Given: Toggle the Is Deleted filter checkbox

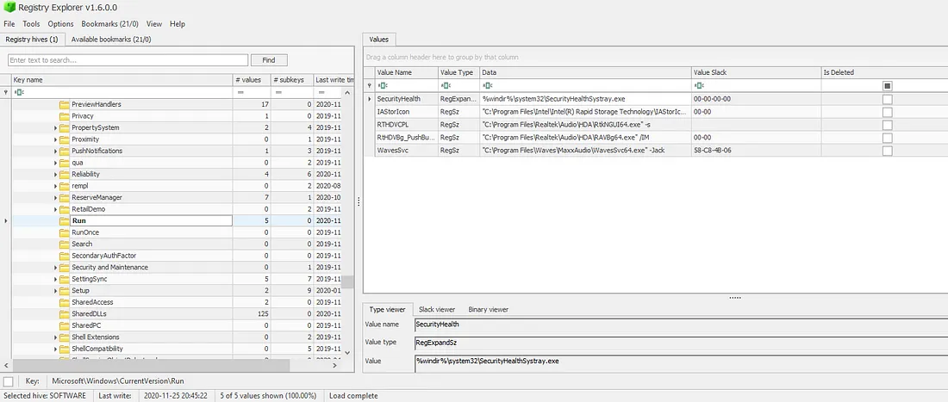Looking at the screenshot, I should pos(887,86).
